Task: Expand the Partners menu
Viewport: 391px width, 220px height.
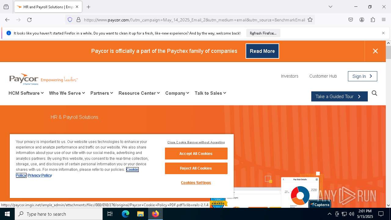Action: (102, 93)
